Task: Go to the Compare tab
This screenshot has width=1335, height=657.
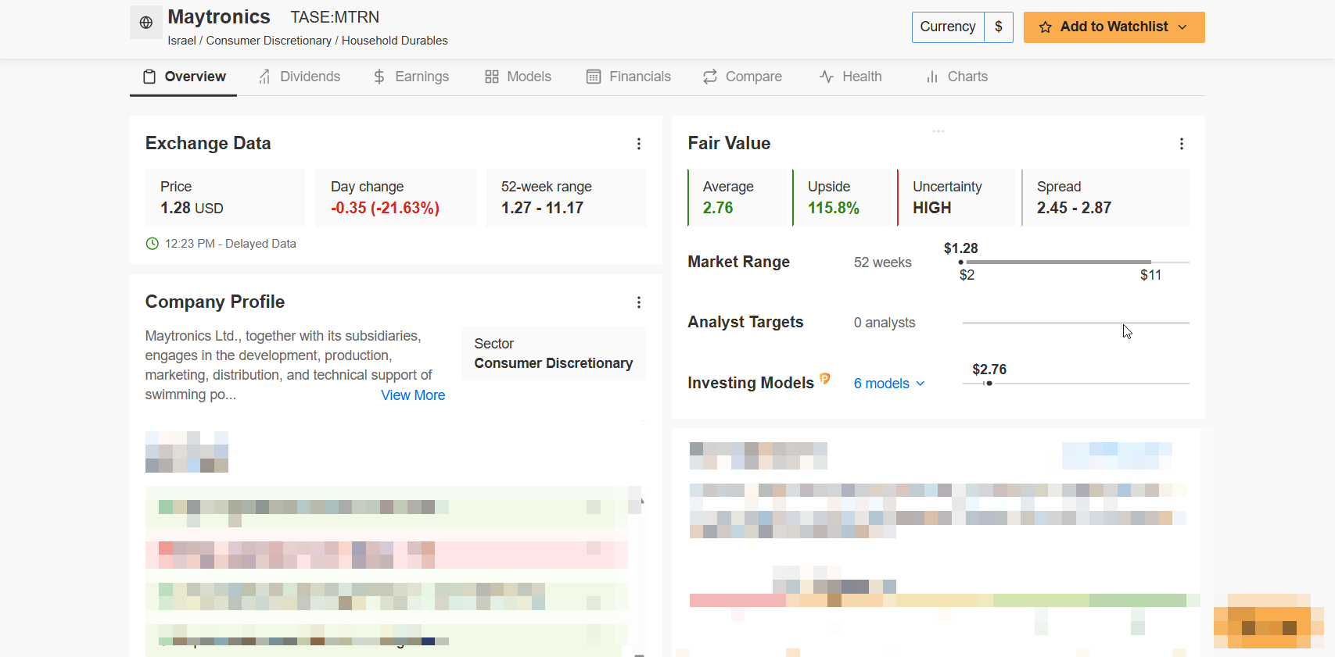Action: (742, 77)
